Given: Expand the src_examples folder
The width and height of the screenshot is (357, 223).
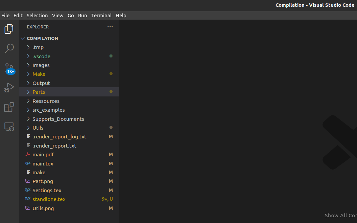Looking at the screenshot, I should (28, 110).
